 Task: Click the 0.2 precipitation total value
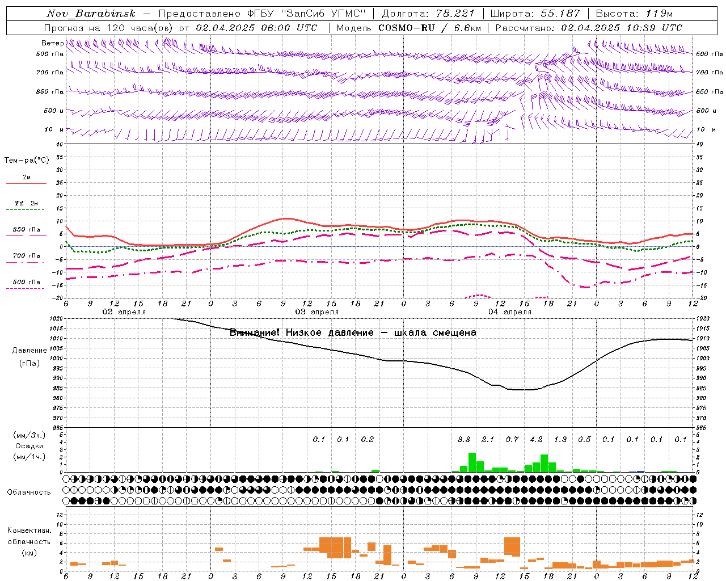tap(368, 439)
